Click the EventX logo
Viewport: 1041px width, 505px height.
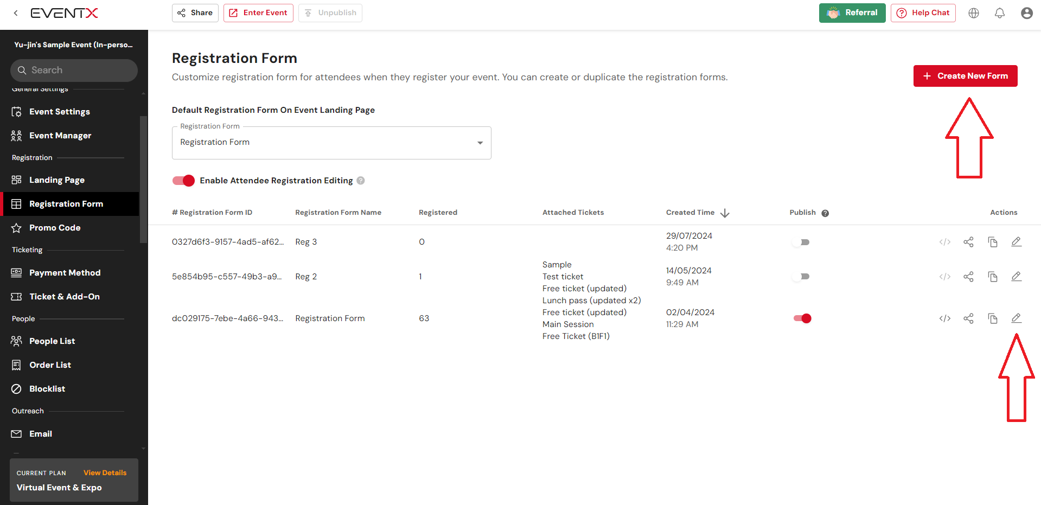pyautogui.click(x=64, y=13)
